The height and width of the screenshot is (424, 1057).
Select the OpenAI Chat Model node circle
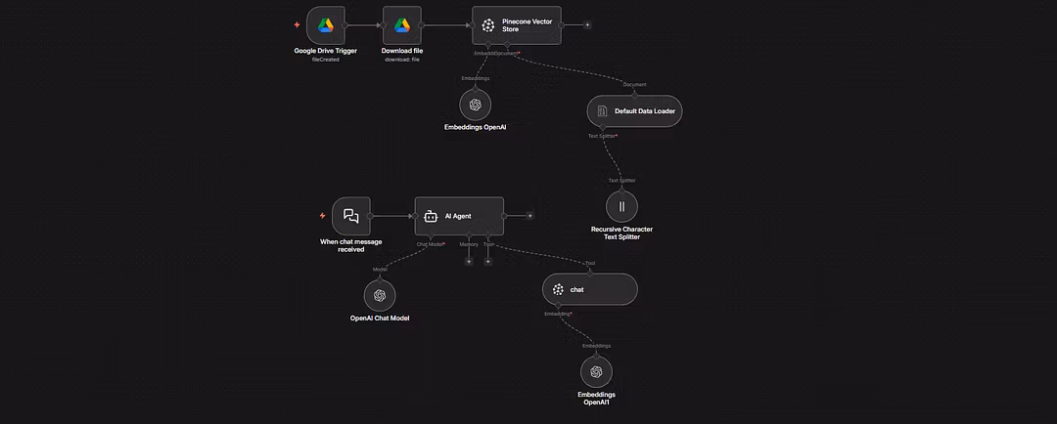[x=380, y=295]
